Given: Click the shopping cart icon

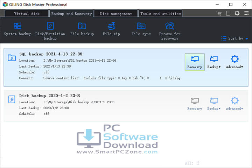Looking at the screenshot, I should click(219, 13).
